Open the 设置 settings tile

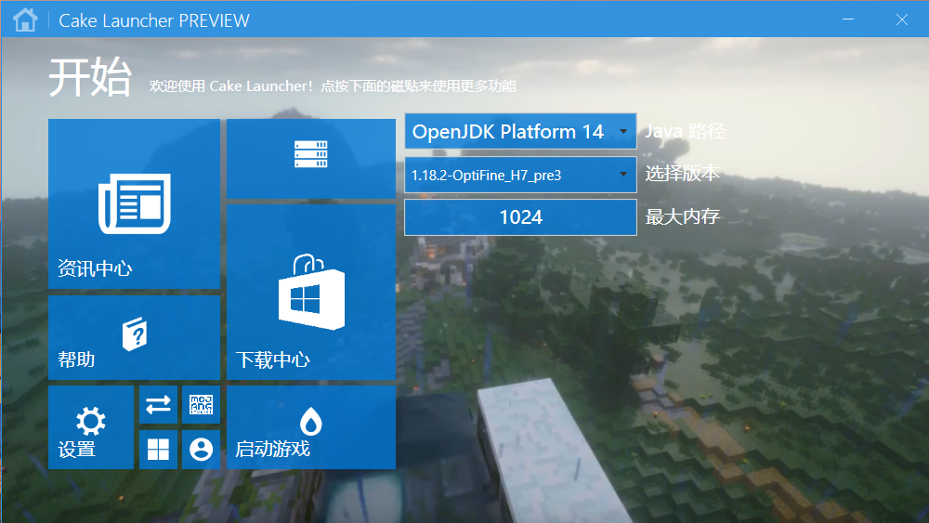tap(91, 427)
